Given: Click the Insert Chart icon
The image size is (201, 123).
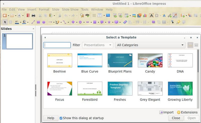Looking at the screenshot, I should point(145,15).
